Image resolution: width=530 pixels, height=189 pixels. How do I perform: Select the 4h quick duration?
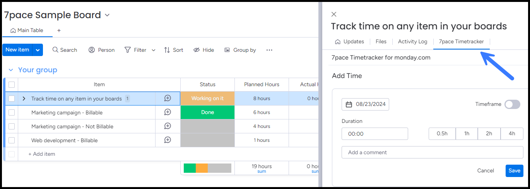512,134
